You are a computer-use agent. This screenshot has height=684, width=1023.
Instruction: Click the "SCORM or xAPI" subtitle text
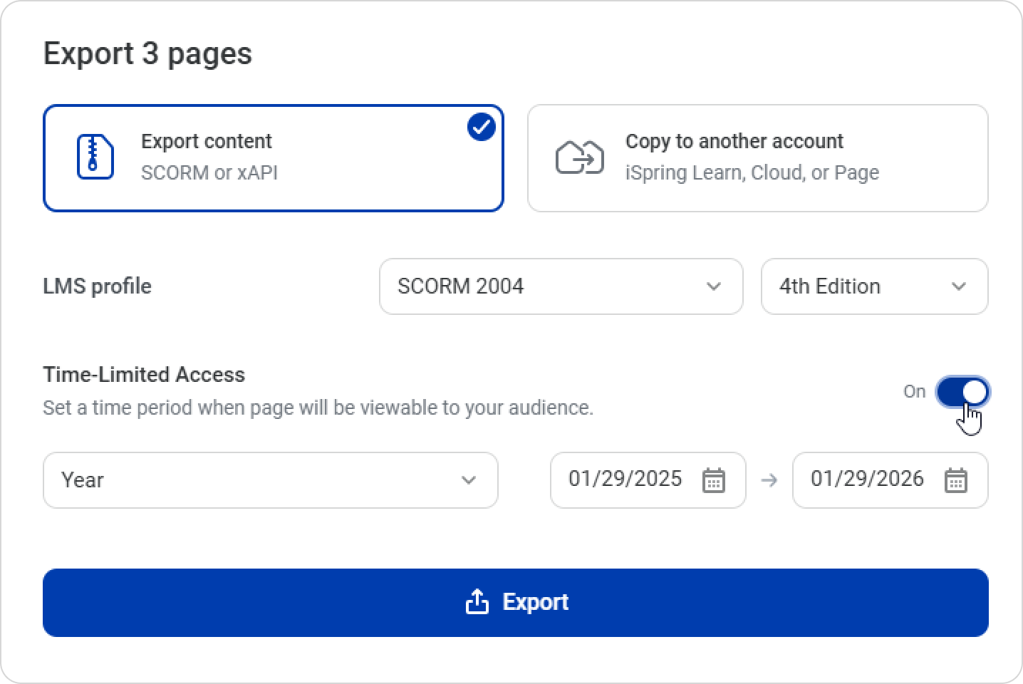209,173
